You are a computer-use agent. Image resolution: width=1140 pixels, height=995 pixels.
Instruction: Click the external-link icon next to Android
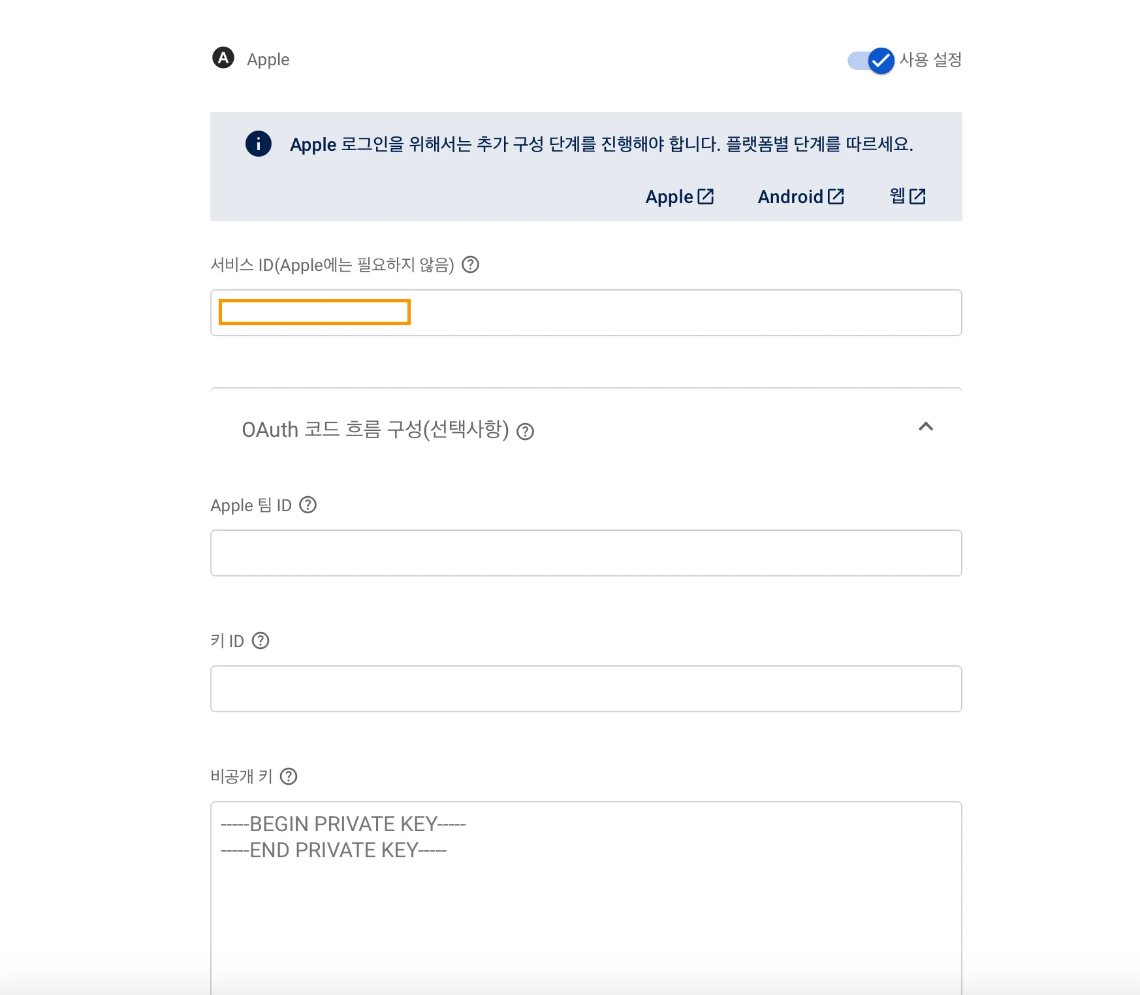point(836,197)
